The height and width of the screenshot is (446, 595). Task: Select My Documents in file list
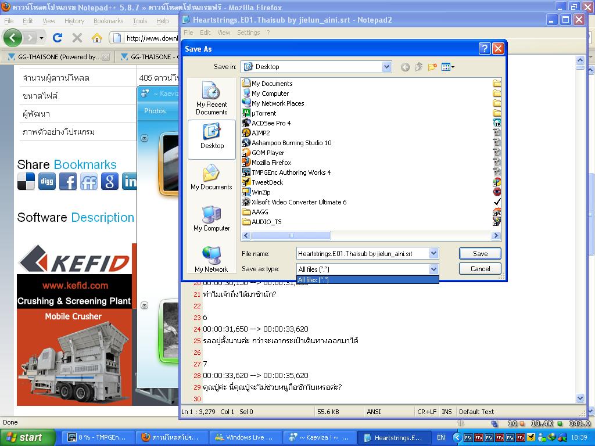267,84
